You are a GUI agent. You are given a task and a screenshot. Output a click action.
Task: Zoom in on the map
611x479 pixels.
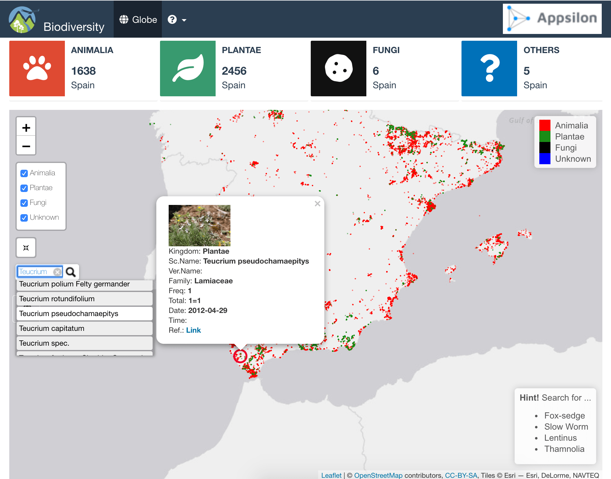point(26,127)
